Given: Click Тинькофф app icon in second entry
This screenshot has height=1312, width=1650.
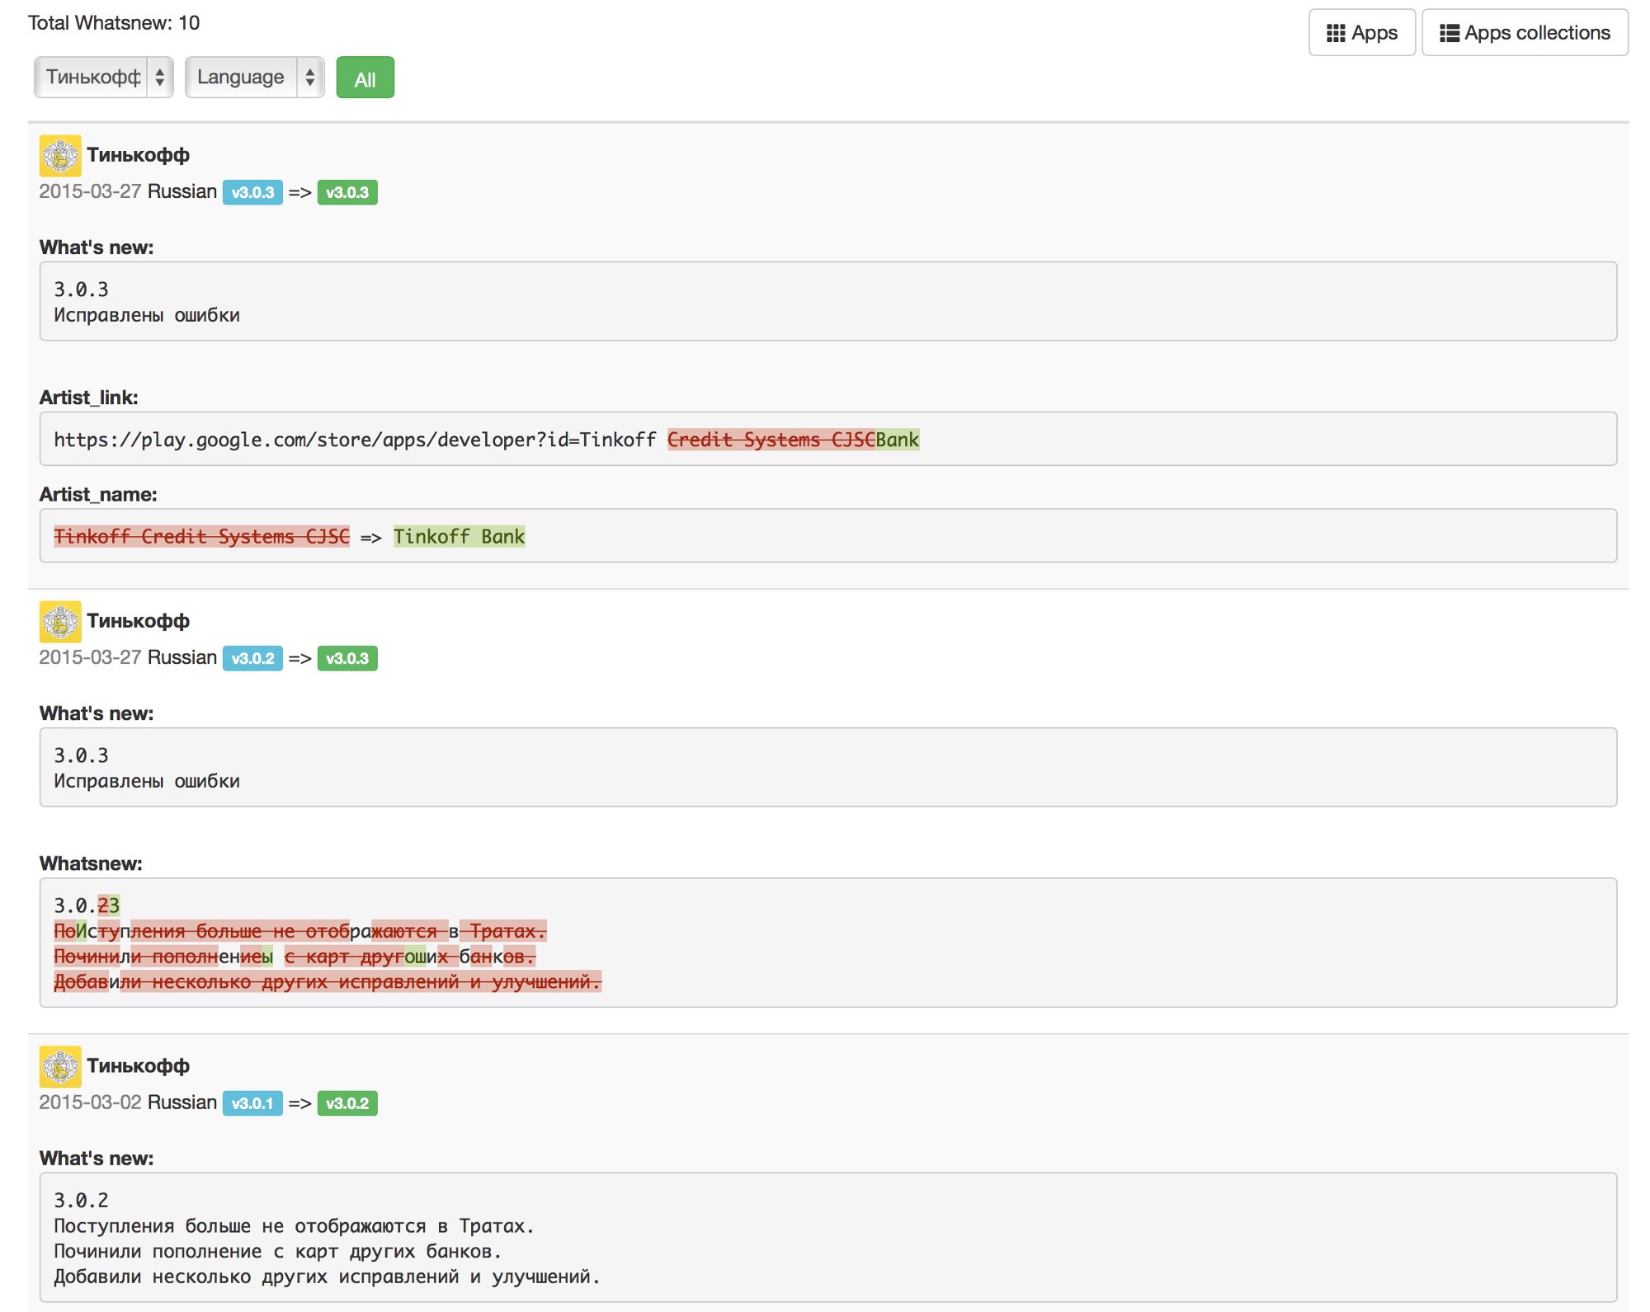Looking at the screenshot, I should tap(60, 622).
